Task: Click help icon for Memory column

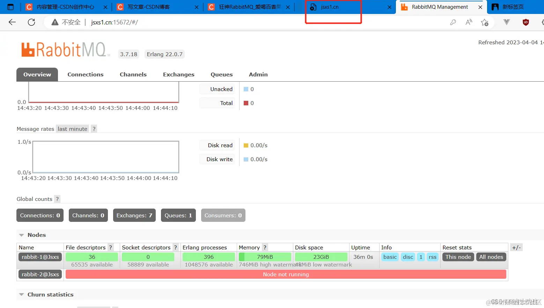Action: (265, 248)
